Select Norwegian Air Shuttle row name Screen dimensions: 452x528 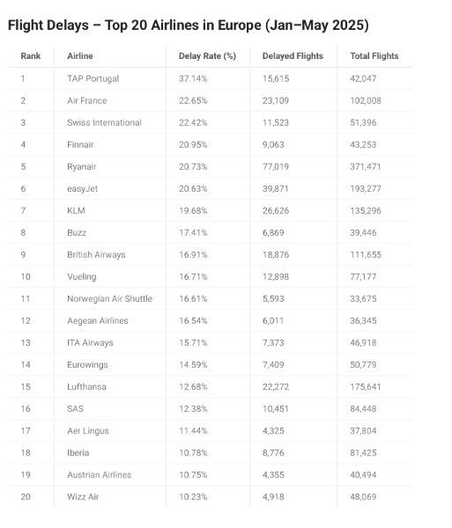pos(109,298)
